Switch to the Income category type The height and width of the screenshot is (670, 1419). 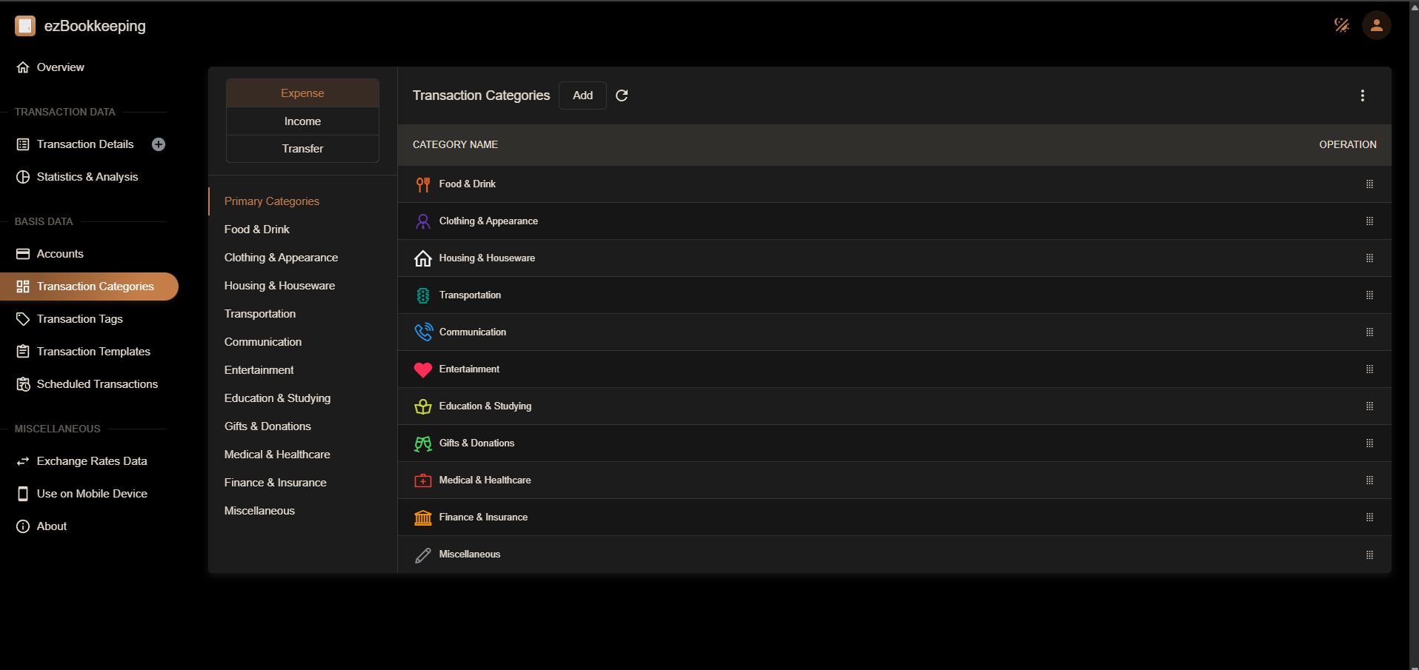pyautogui.click(x=302, y=121)
